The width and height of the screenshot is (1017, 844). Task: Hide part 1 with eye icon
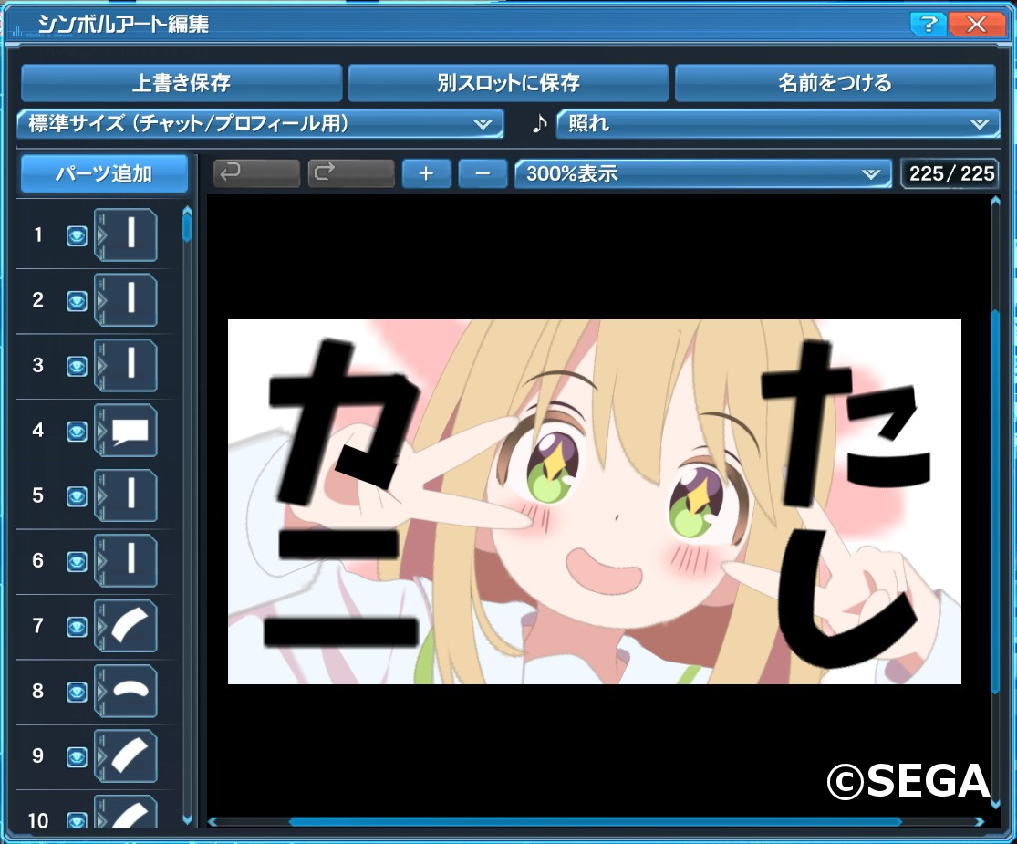(x=77, y=235)
